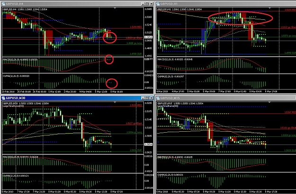The image size is (296, 194).
Task: Select the MACD(12,26,9) label in M15 window
Action: [x=175, y=157]
